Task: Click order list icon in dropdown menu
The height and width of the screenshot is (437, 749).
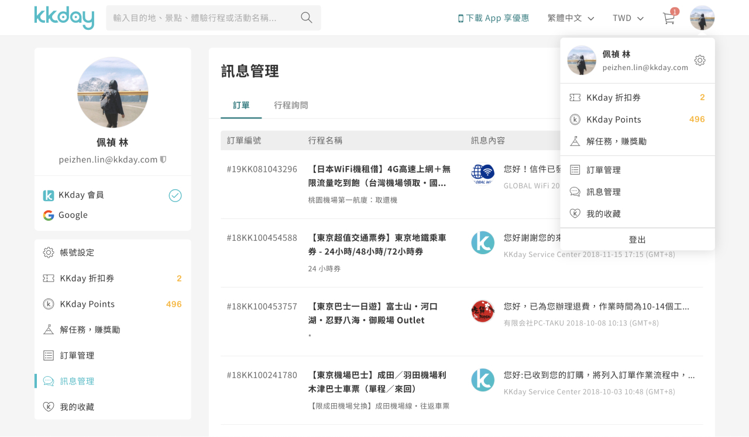Action: [x=575, y=170]
